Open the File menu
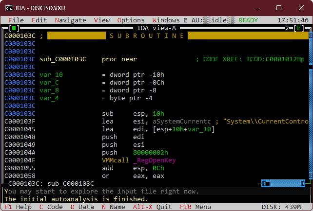The height and width of the screenshot is (211, 313). coord(16,20)
